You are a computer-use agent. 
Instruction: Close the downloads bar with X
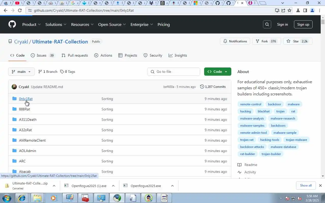(320, 185)
